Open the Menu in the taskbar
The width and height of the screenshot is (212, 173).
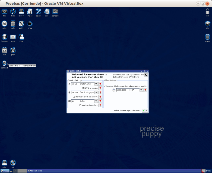tap(5, 171)
